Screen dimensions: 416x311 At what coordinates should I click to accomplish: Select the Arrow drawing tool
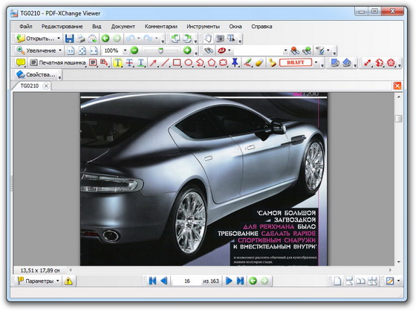point(153,62)
